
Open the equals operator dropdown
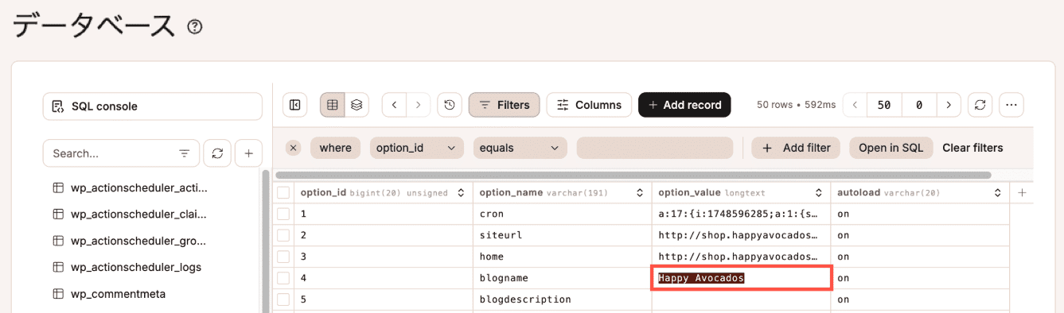pos(520,148)
